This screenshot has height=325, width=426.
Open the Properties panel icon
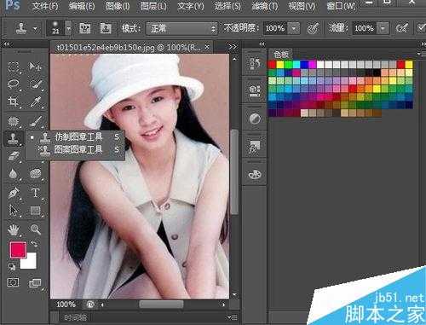(x=254, y=91)
